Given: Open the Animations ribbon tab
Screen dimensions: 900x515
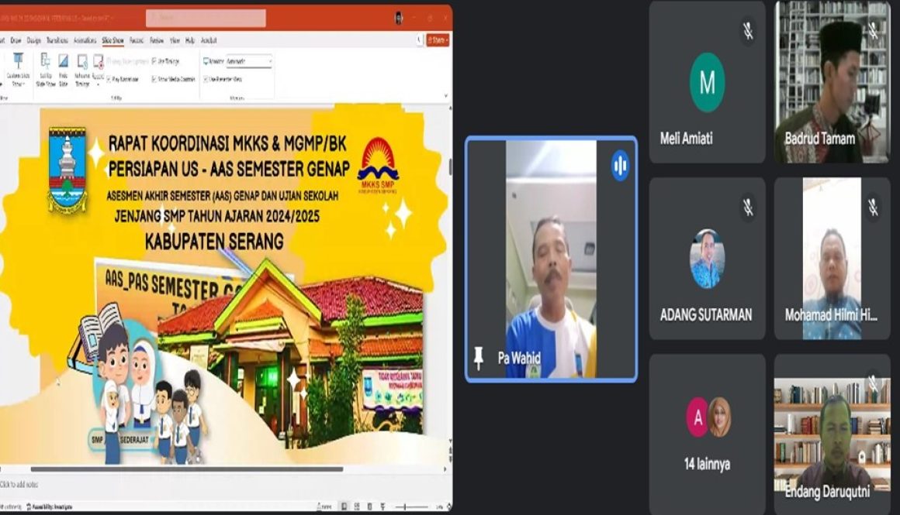Looking at the screenshot, I should pos(85,41).
